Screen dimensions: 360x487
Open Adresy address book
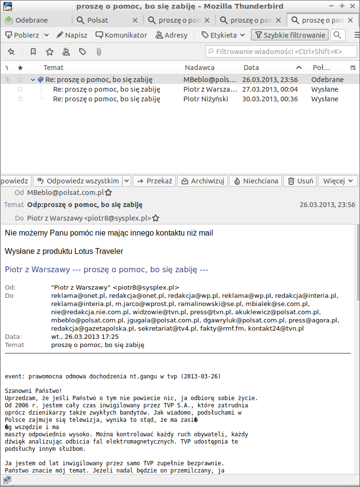coord(171,35)
